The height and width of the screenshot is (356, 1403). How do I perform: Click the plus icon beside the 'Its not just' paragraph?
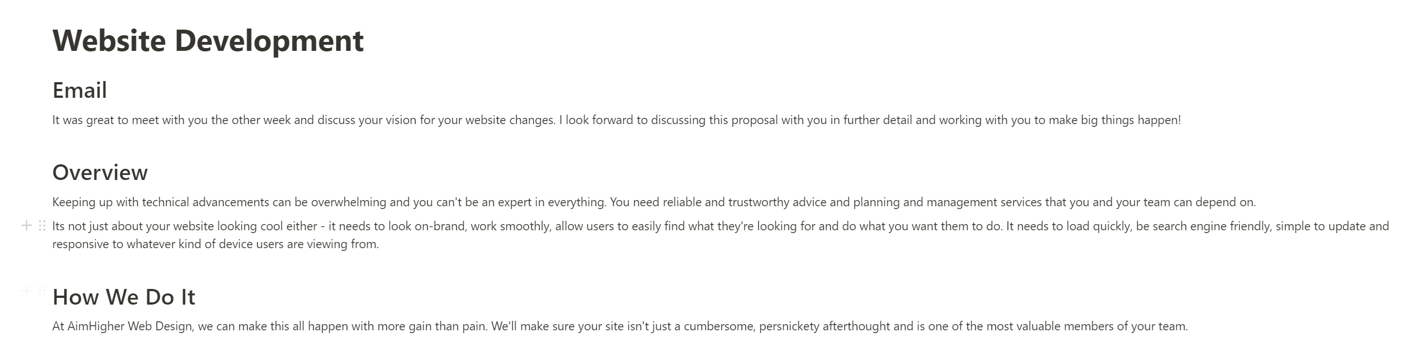[x=26, y=226]
